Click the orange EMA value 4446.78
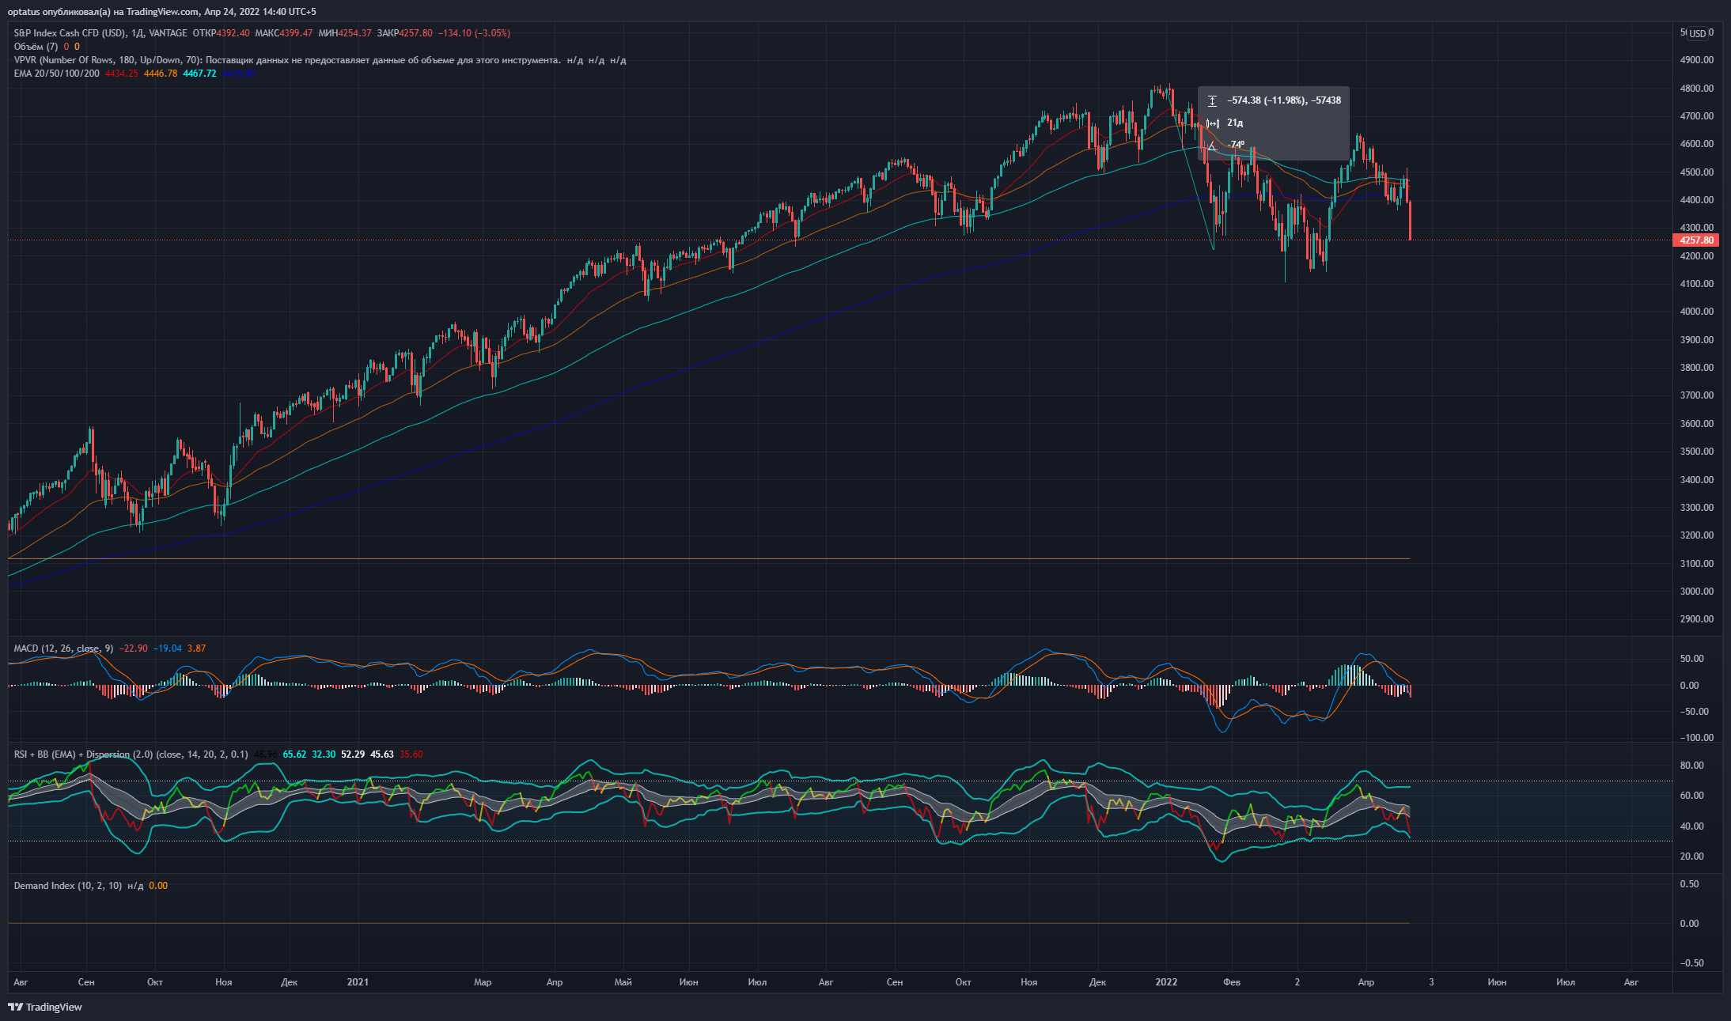This screenshot has height=1021, width=1731. point(161,74)
